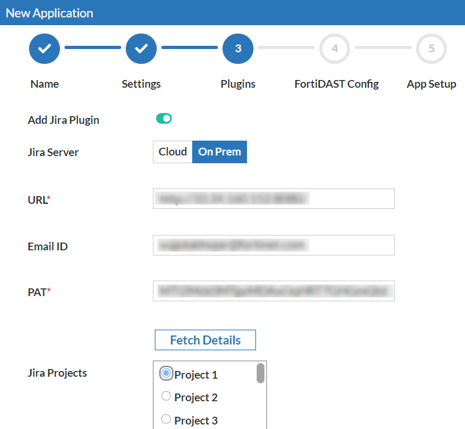The width and height of the screenshot is (465, 429).
Task: Click the App Setup step label
Action: [431, 85]
